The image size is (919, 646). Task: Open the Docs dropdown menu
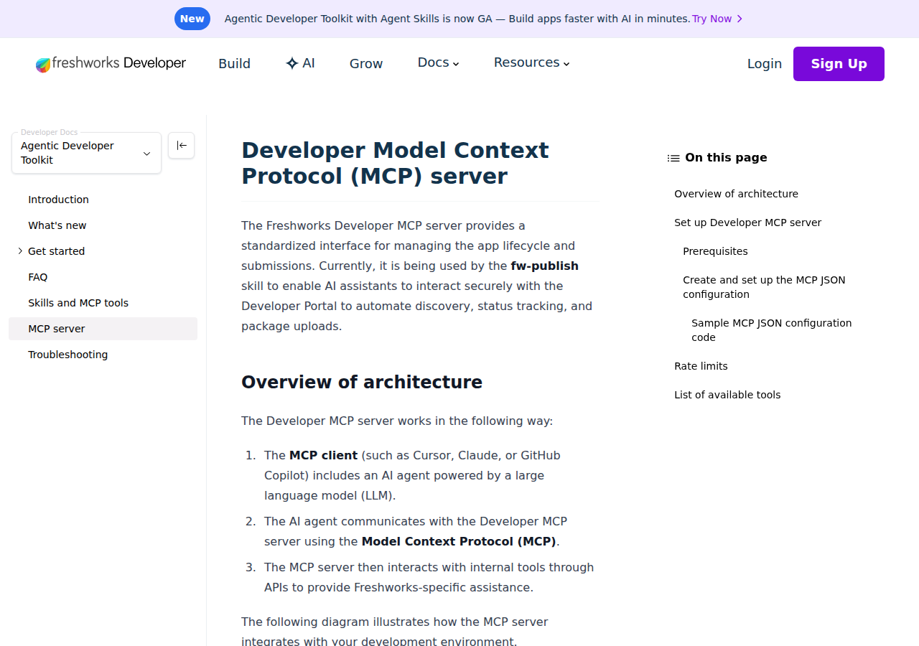point(438,62)
